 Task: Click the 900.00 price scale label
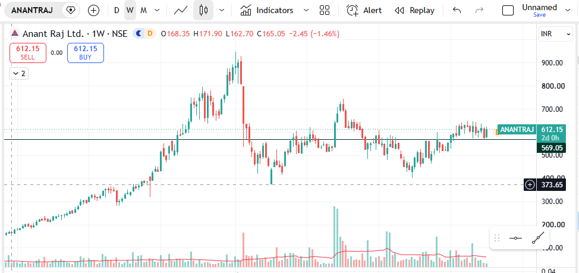click(x=552, y=63)
